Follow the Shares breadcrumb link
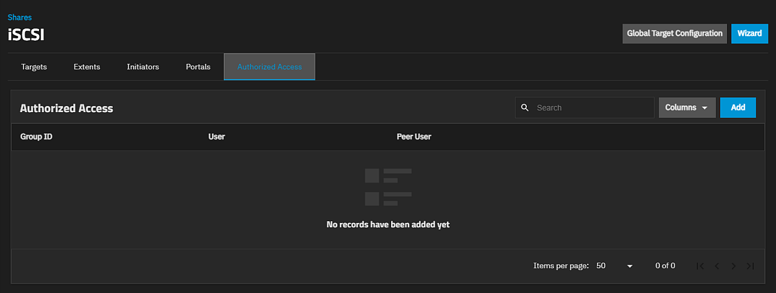The image size is (776, 293). (20, 17)
